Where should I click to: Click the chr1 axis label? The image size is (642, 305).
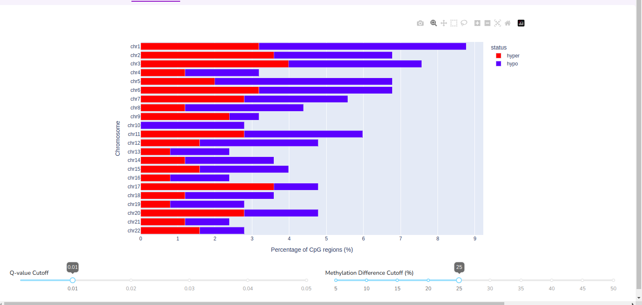click(135, 47)
